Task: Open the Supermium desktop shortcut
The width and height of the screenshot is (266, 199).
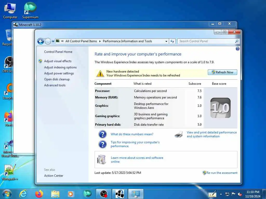Action: 30,10
